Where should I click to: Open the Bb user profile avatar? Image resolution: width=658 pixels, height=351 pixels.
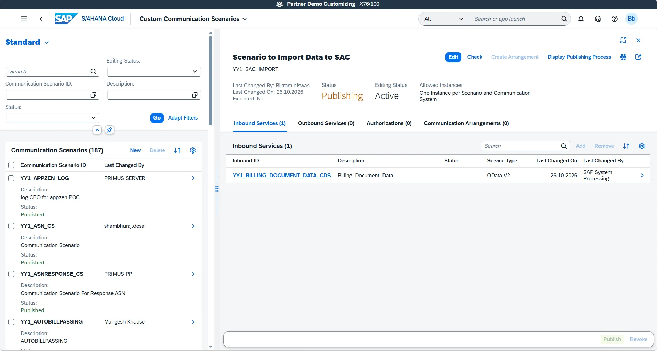pyautogui.click(x=632, y=19)
